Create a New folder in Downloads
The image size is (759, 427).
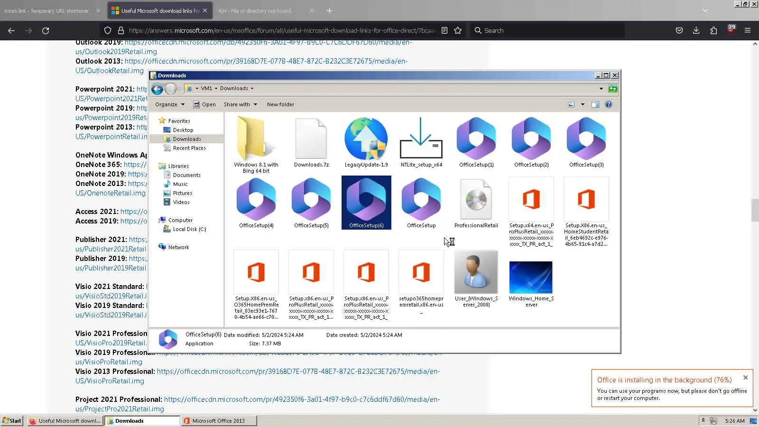point(280,104)
